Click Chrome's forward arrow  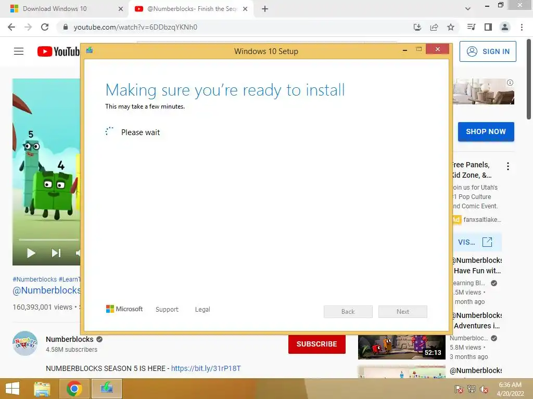28,27
